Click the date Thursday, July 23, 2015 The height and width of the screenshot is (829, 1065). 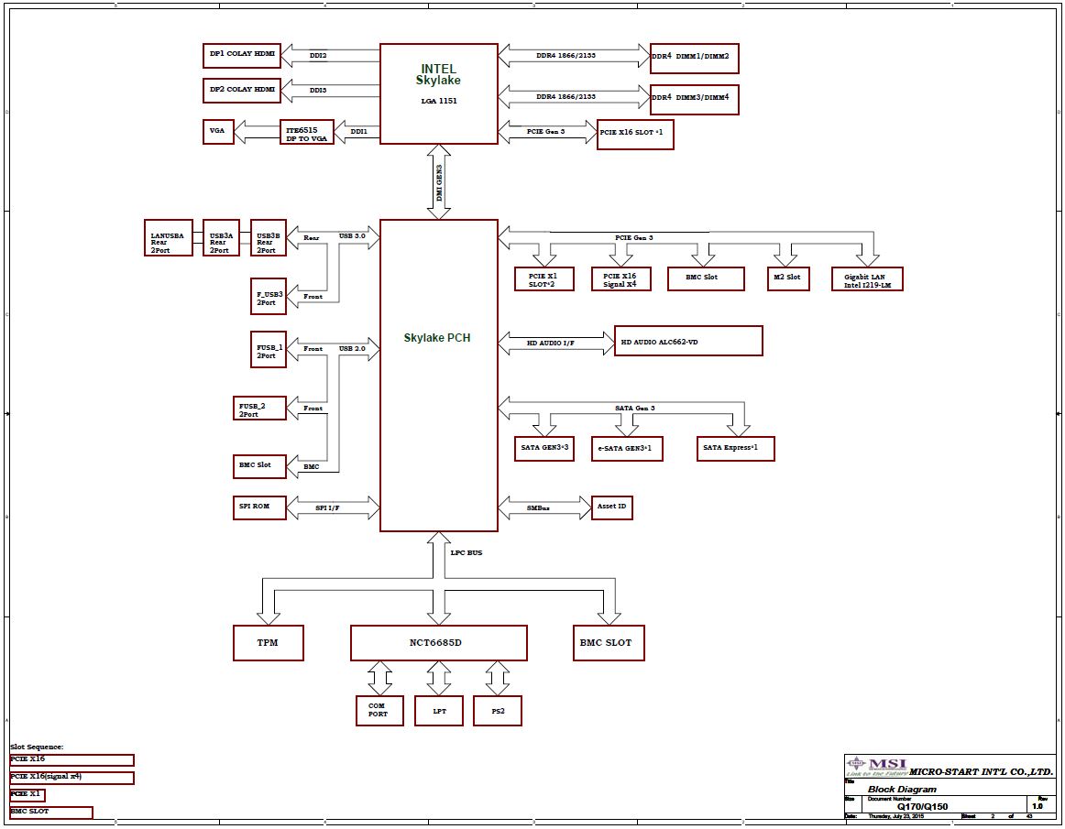(x=895, y=816)
